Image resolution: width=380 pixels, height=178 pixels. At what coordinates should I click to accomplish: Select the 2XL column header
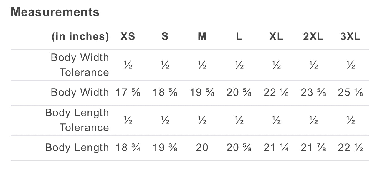tap(313, 37)
